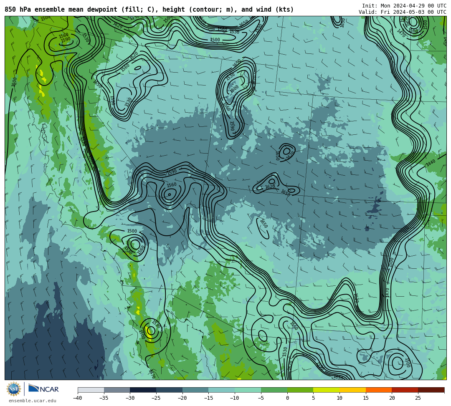
Task: Click the Init: Mon 2024-04-29 00 UTC text
Action: [404, 6]
